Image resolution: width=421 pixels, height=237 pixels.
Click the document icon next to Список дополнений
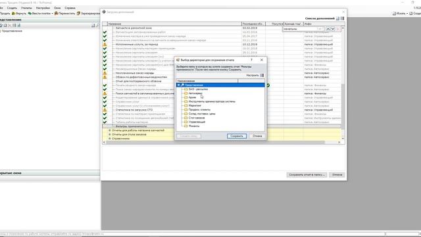337,18
